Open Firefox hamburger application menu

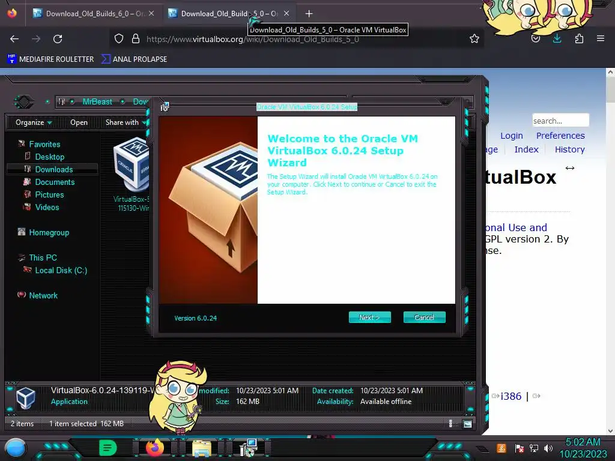pos(601,38)
